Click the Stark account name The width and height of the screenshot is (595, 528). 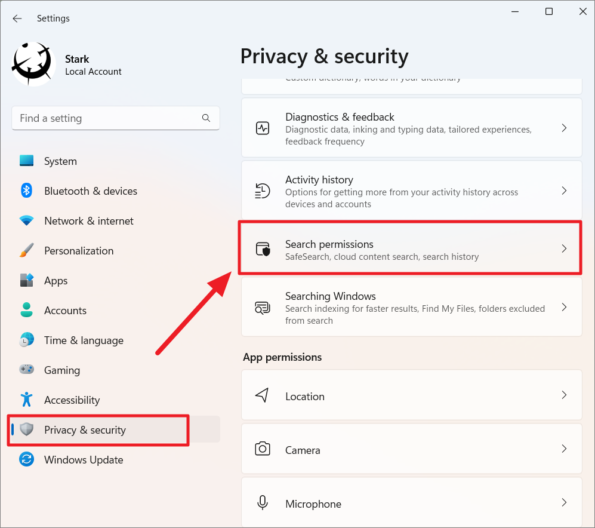coord(77,59)
